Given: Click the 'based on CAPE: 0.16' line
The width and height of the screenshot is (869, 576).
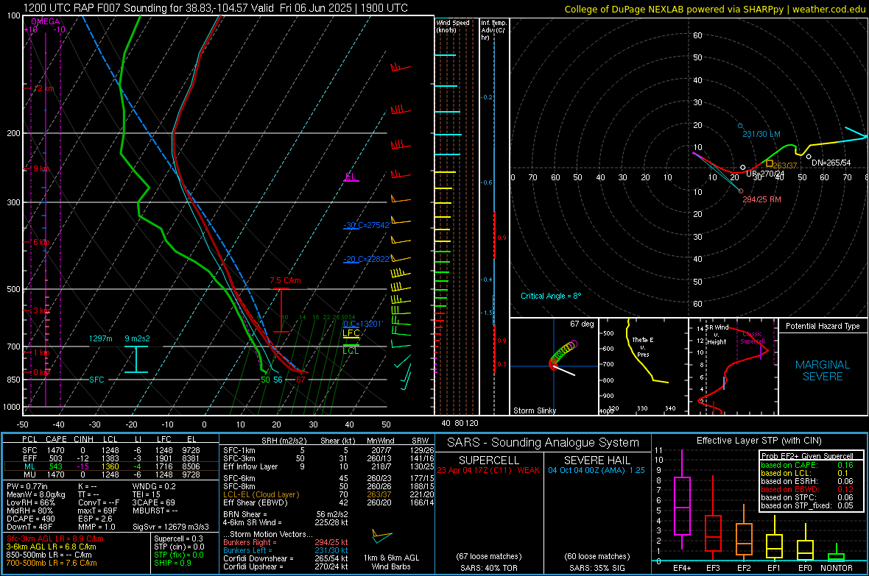Looking at the screenshot, I should (x=807, y=465).
